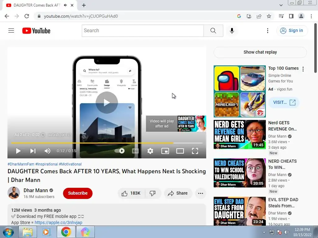Open the #DharMannFam hashtag
The image size is (318, 238).
pyautogui.click(x=21, y=164)
